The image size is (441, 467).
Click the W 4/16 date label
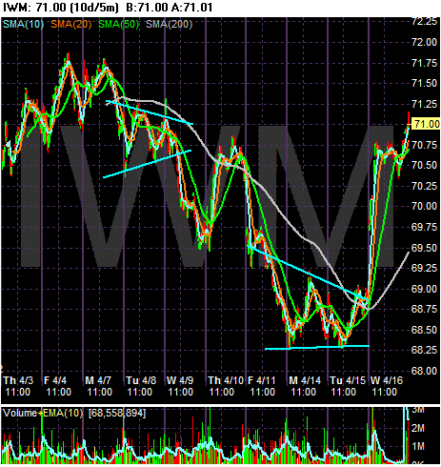pos(387,380)
